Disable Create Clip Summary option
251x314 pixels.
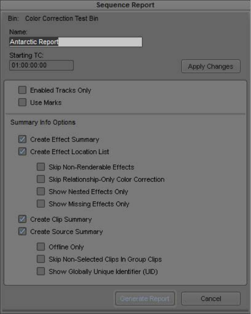click(x=22, y=219)
